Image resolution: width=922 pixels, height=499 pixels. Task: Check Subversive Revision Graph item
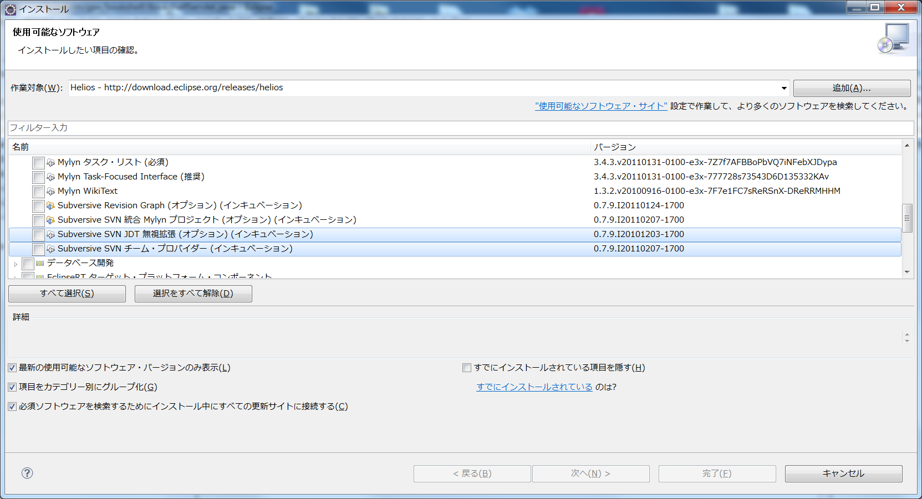point(38,206)
